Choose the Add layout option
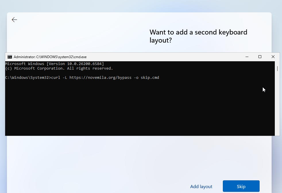 click(201, 187)
